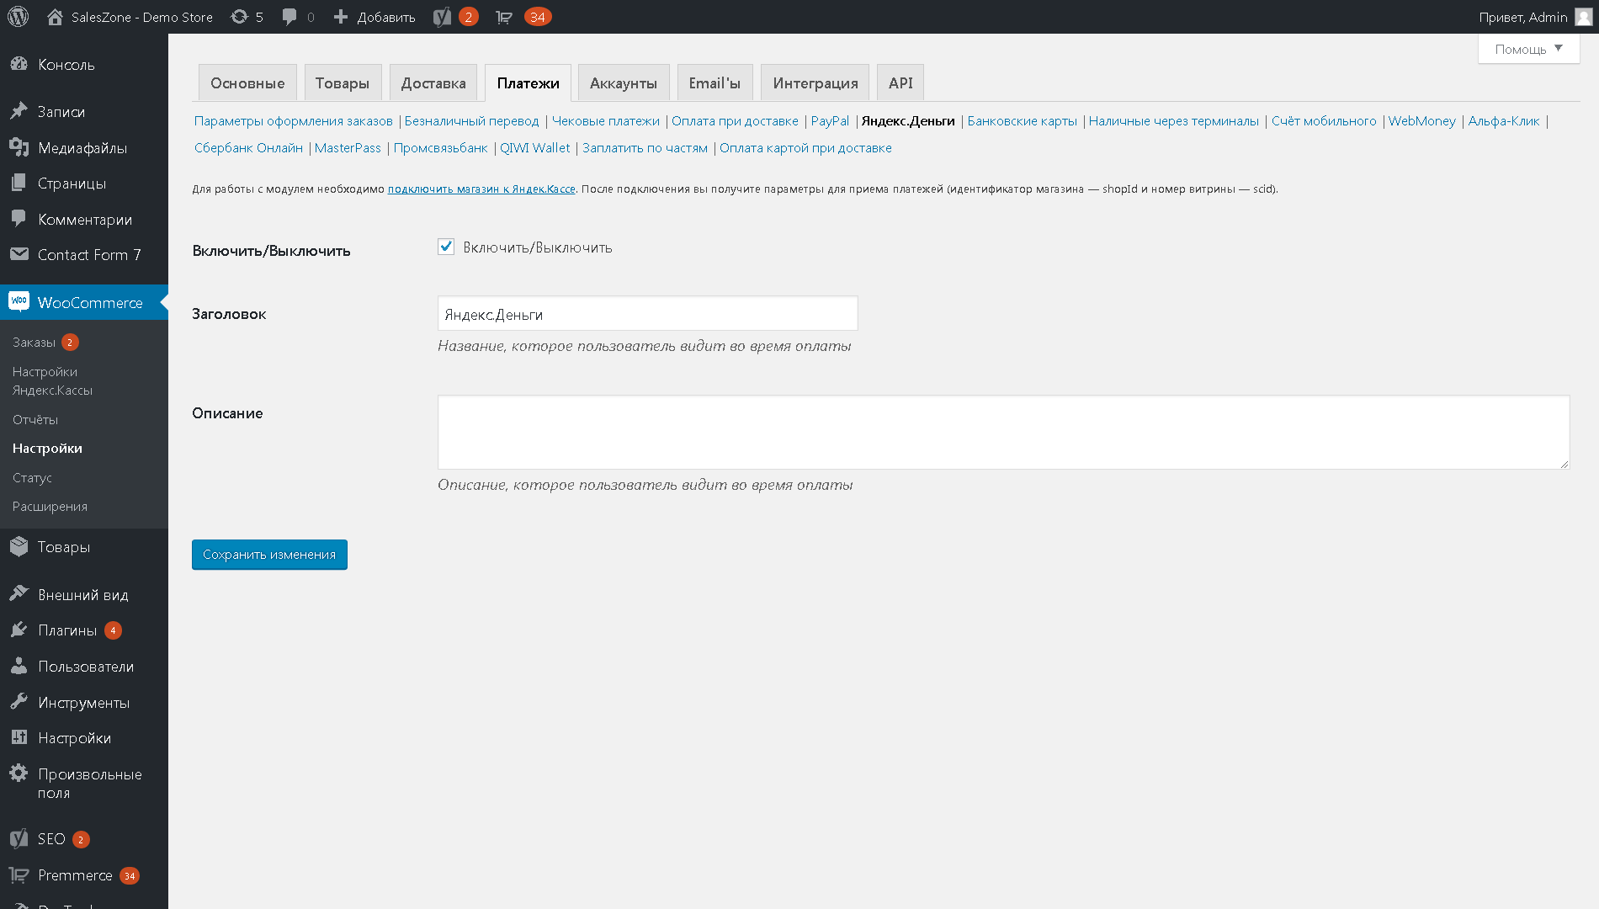Click the SEO Yoast icon in the sidebar
1599x909 pixels.
click(x=19, y=838)
